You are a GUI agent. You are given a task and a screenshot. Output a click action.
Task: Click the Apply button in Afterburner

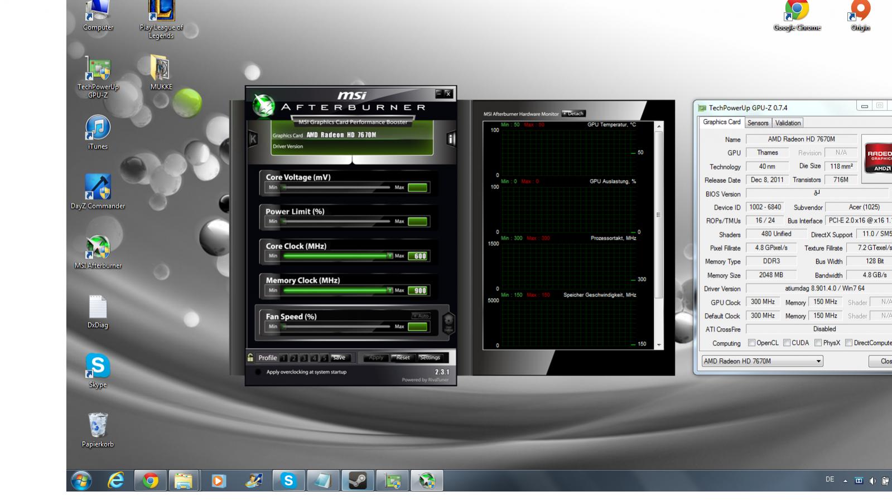pos(376,358)
